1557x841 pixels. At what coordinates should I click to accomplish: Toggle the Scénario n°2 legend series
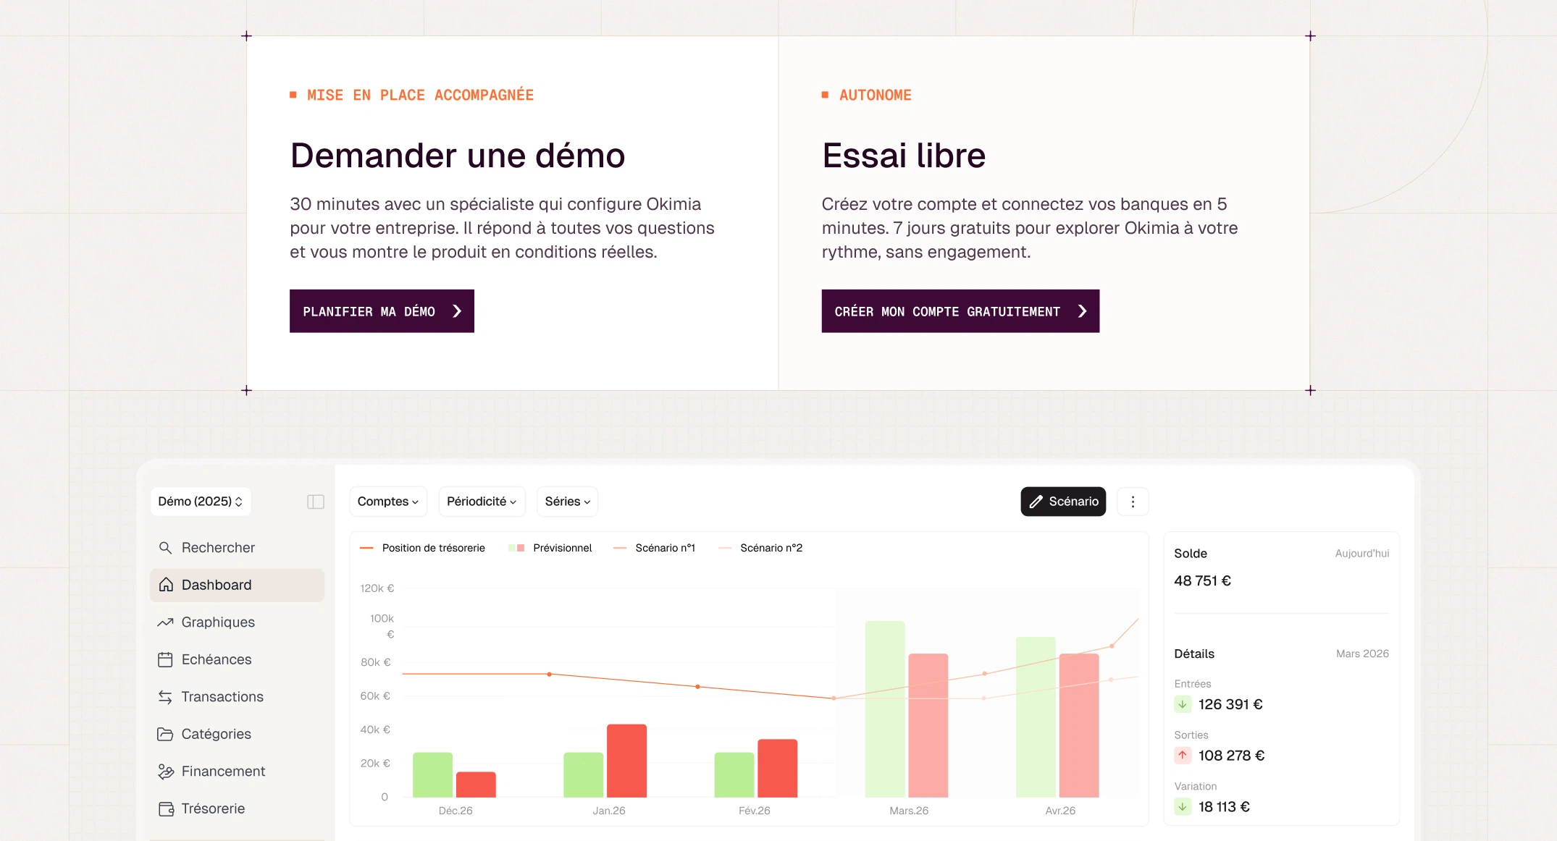coord(760,548)
